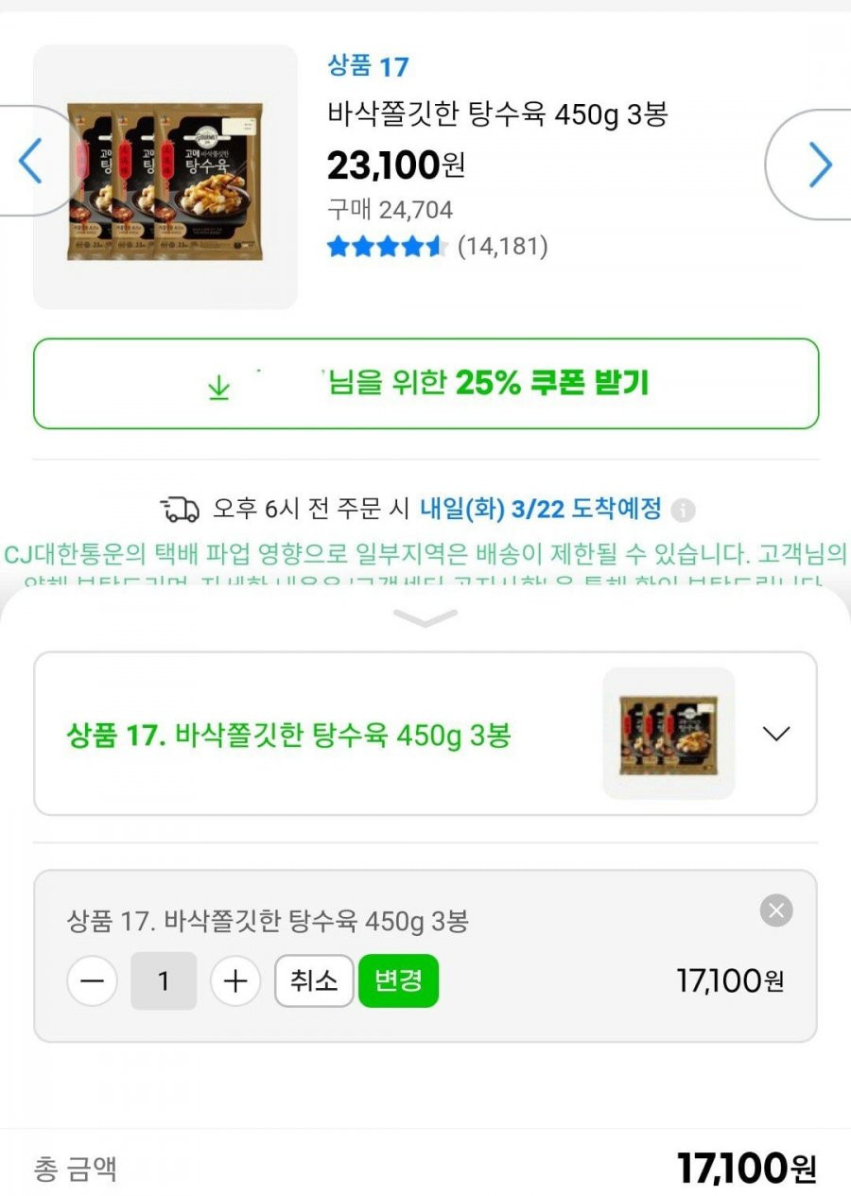Click the small product thumbnail in option box
This screenshot has height=1196, width=851.
coord(669,734)
